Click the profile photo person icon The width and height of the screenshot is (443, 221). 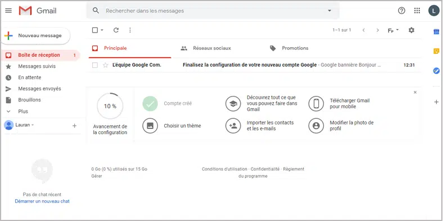[316, 126]
